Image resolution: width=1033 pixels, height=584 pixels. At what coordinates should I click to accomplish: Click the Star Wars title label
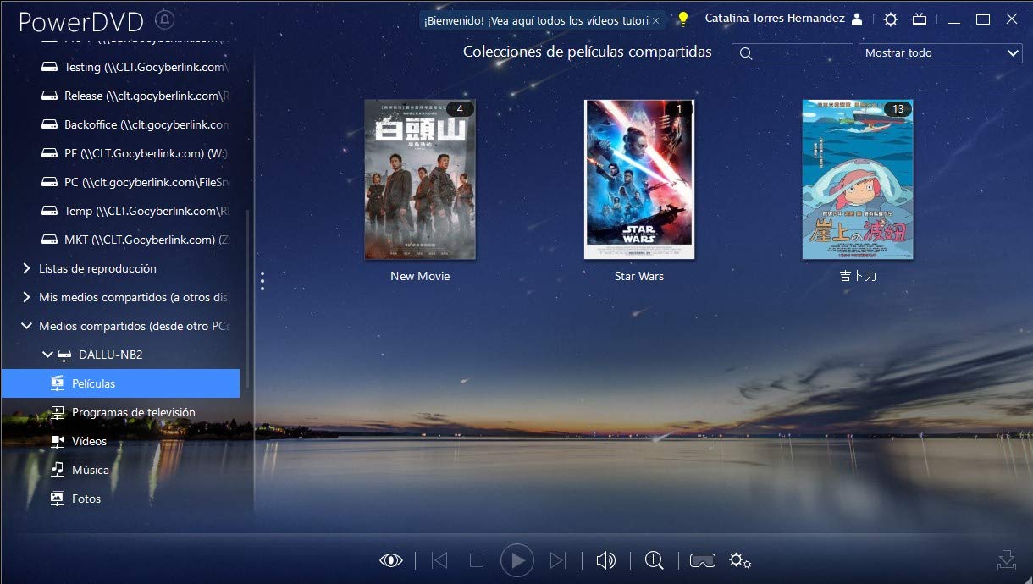click(639, 276)
